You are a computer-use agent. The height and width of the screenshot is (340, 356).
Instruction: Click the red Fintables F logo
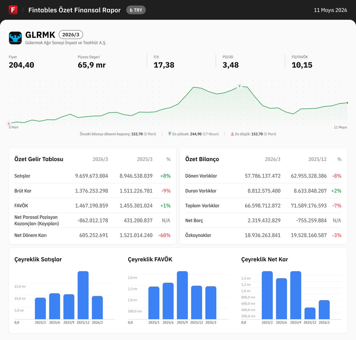click(x=13, y=10)
